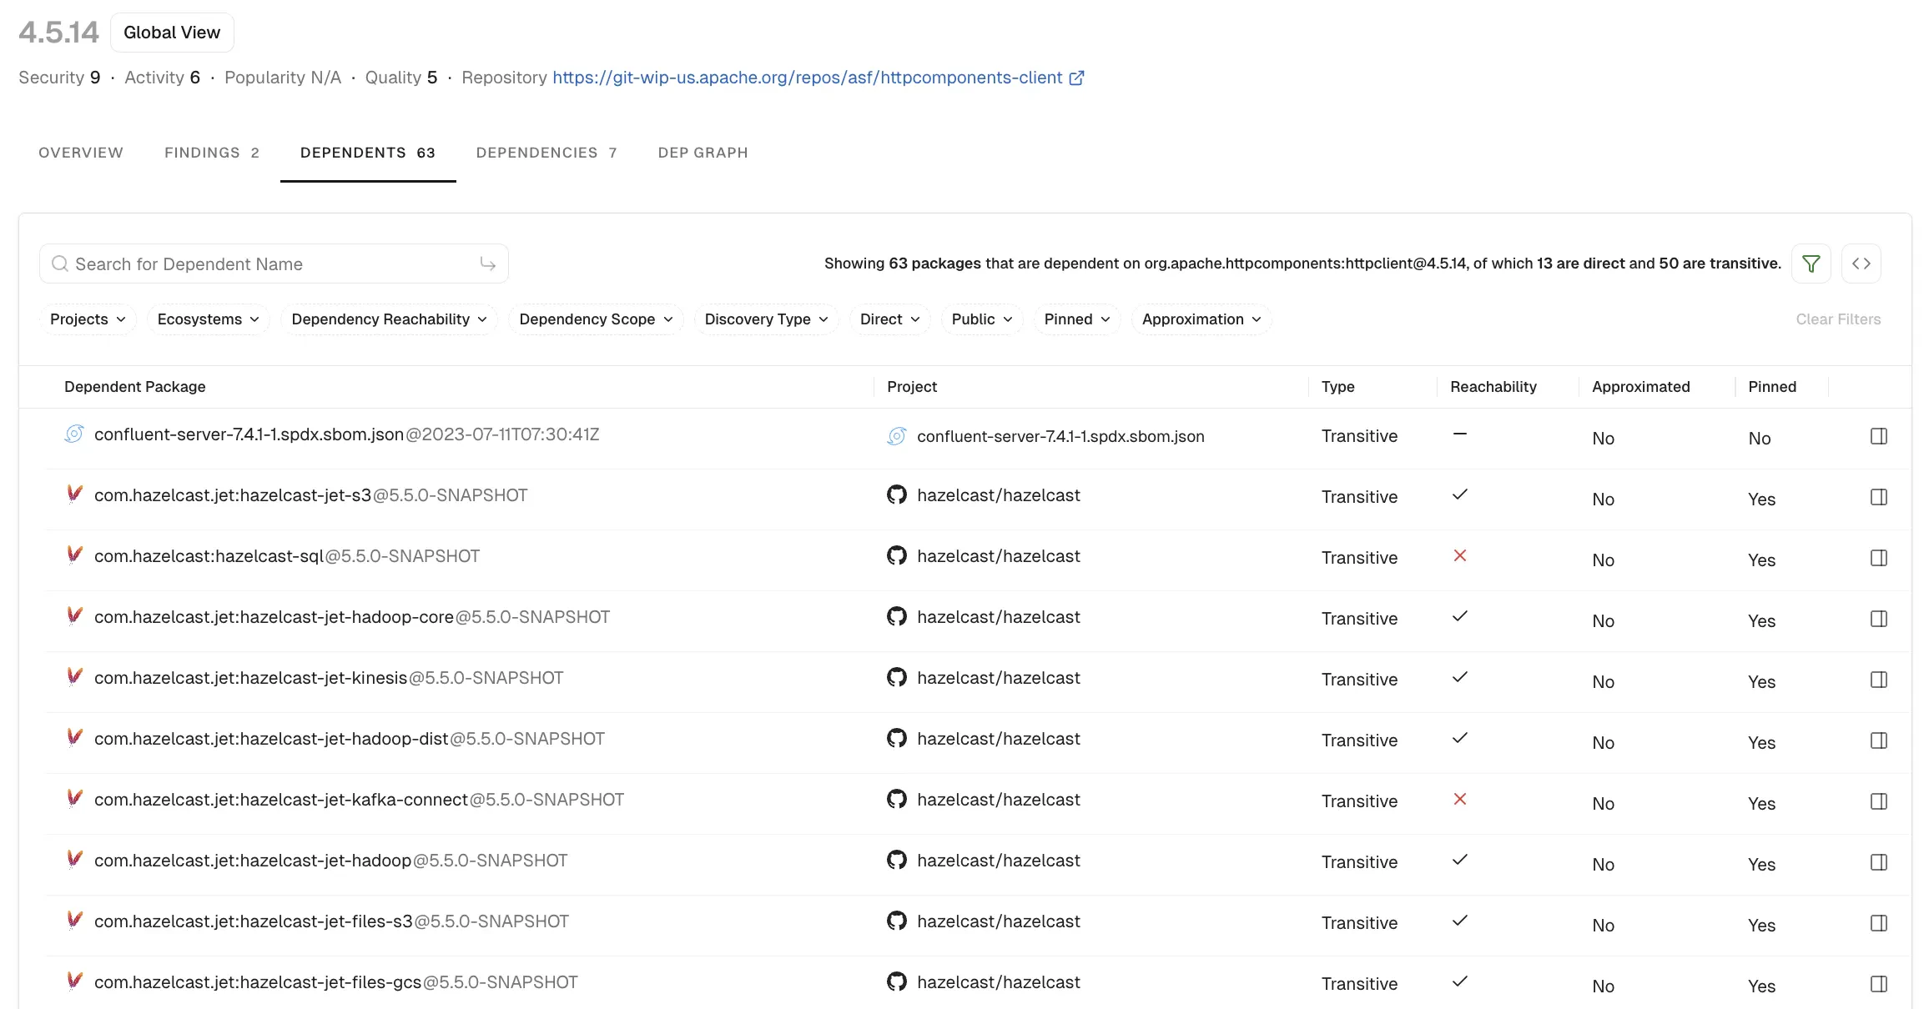Click the Maven icon beside hazelcast-jet-s3
Screen dimensions: 1924x1009
(74, 494)
